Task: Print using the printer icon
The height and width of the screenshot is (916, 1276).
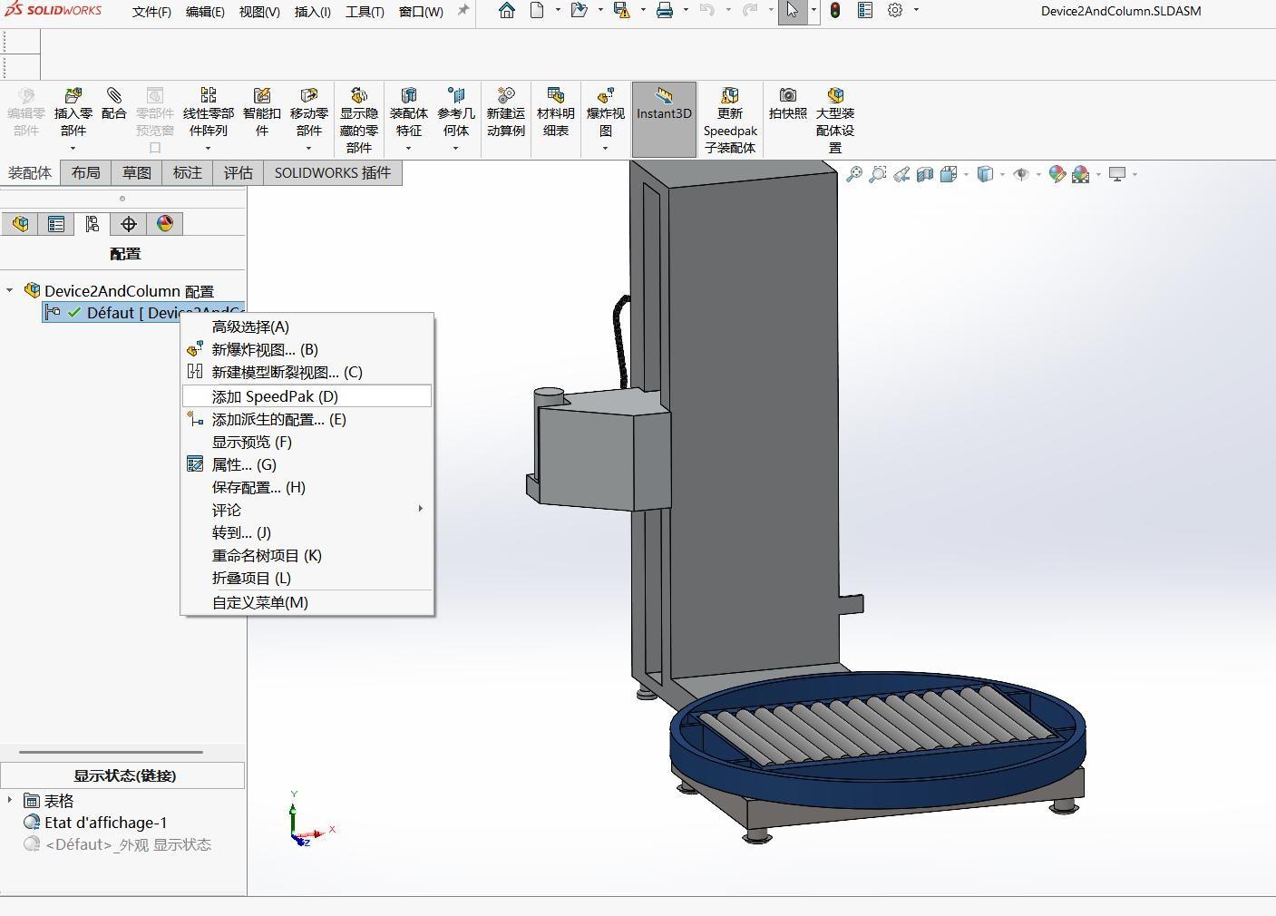Action: pos(665,11)
